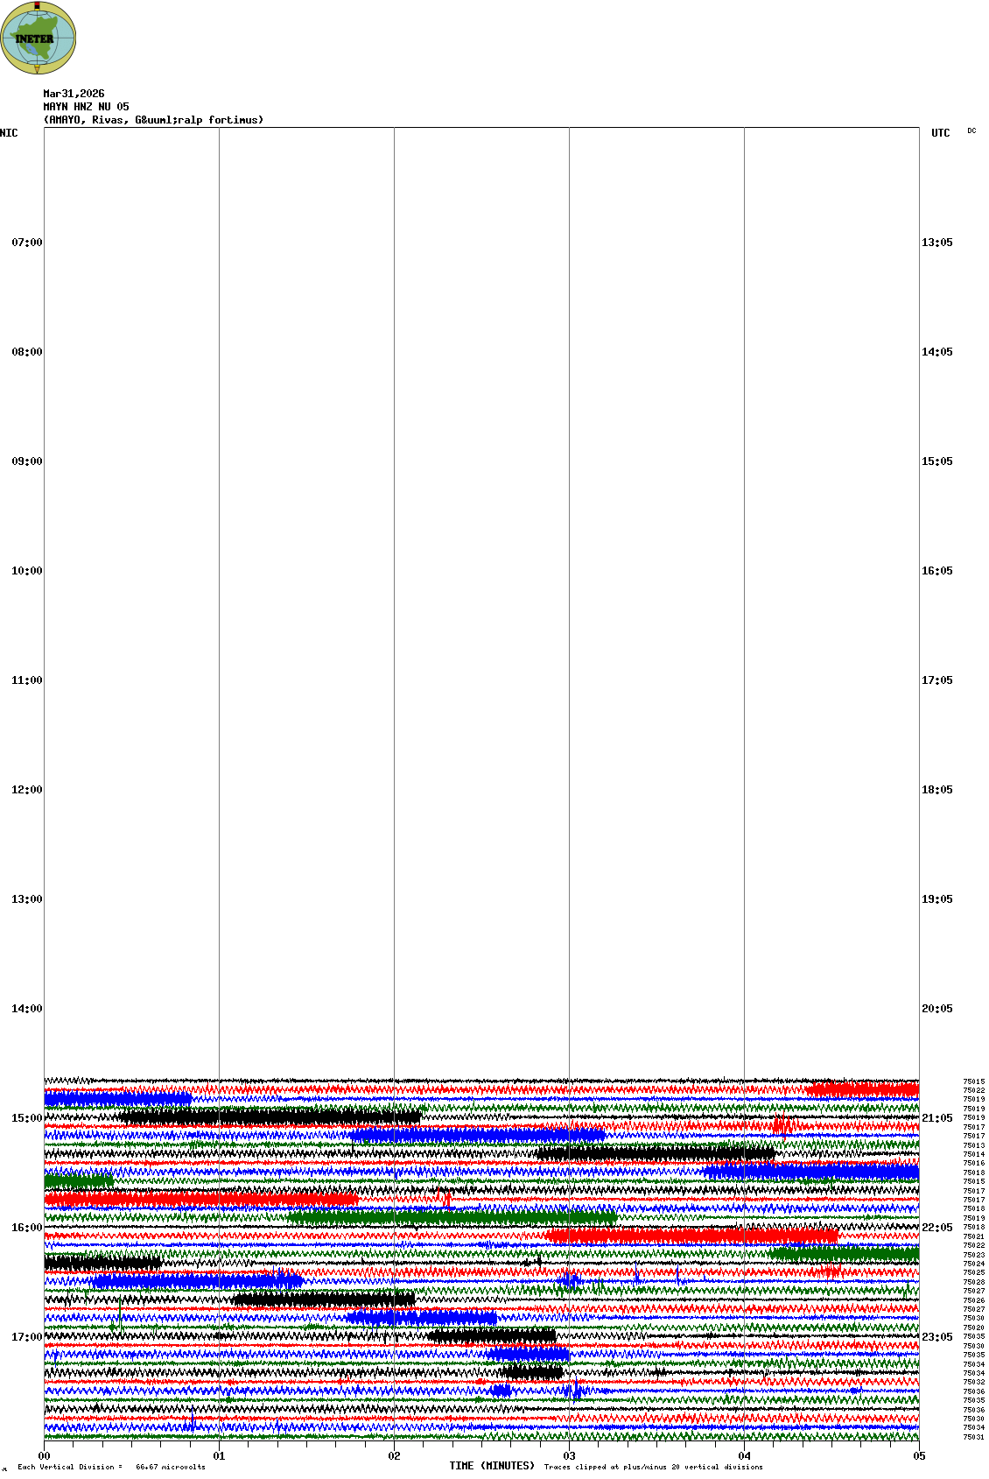Click the 17:00 local time marker
Image resolution: width=989 pixels, height=1479 pixels.
point(26,1337)
